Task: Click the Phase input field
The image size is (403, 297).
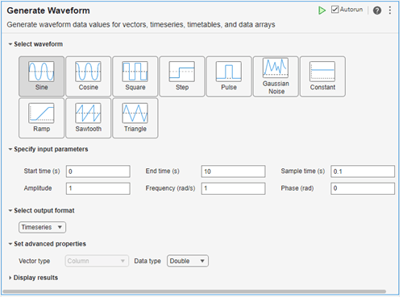Action: coord(363,188)
